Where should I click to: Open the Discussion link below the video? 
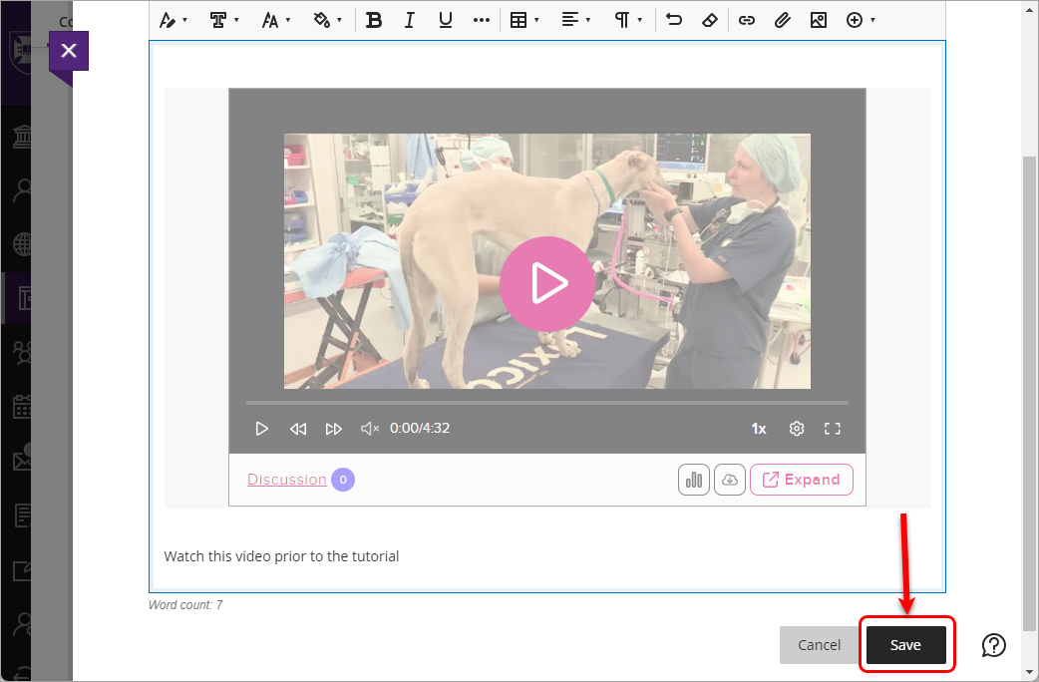(286, 479)
